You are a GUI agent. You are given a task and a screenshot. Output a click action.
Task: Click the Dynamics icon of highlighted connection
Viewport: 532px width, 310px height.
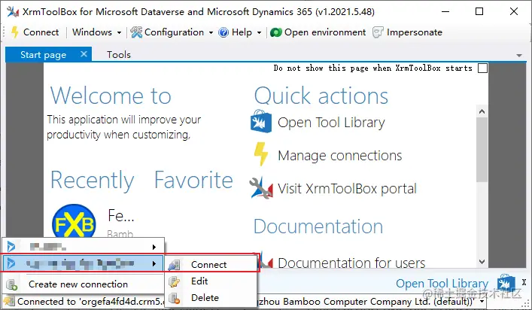click(x=11, y=263)
